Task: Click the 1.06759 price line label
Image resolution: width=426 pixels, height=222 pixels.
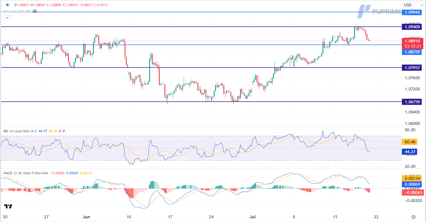Action: 412,102
